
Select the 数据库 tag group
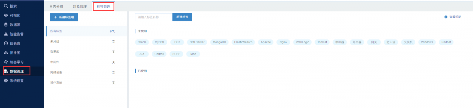[x=87, y=52]
